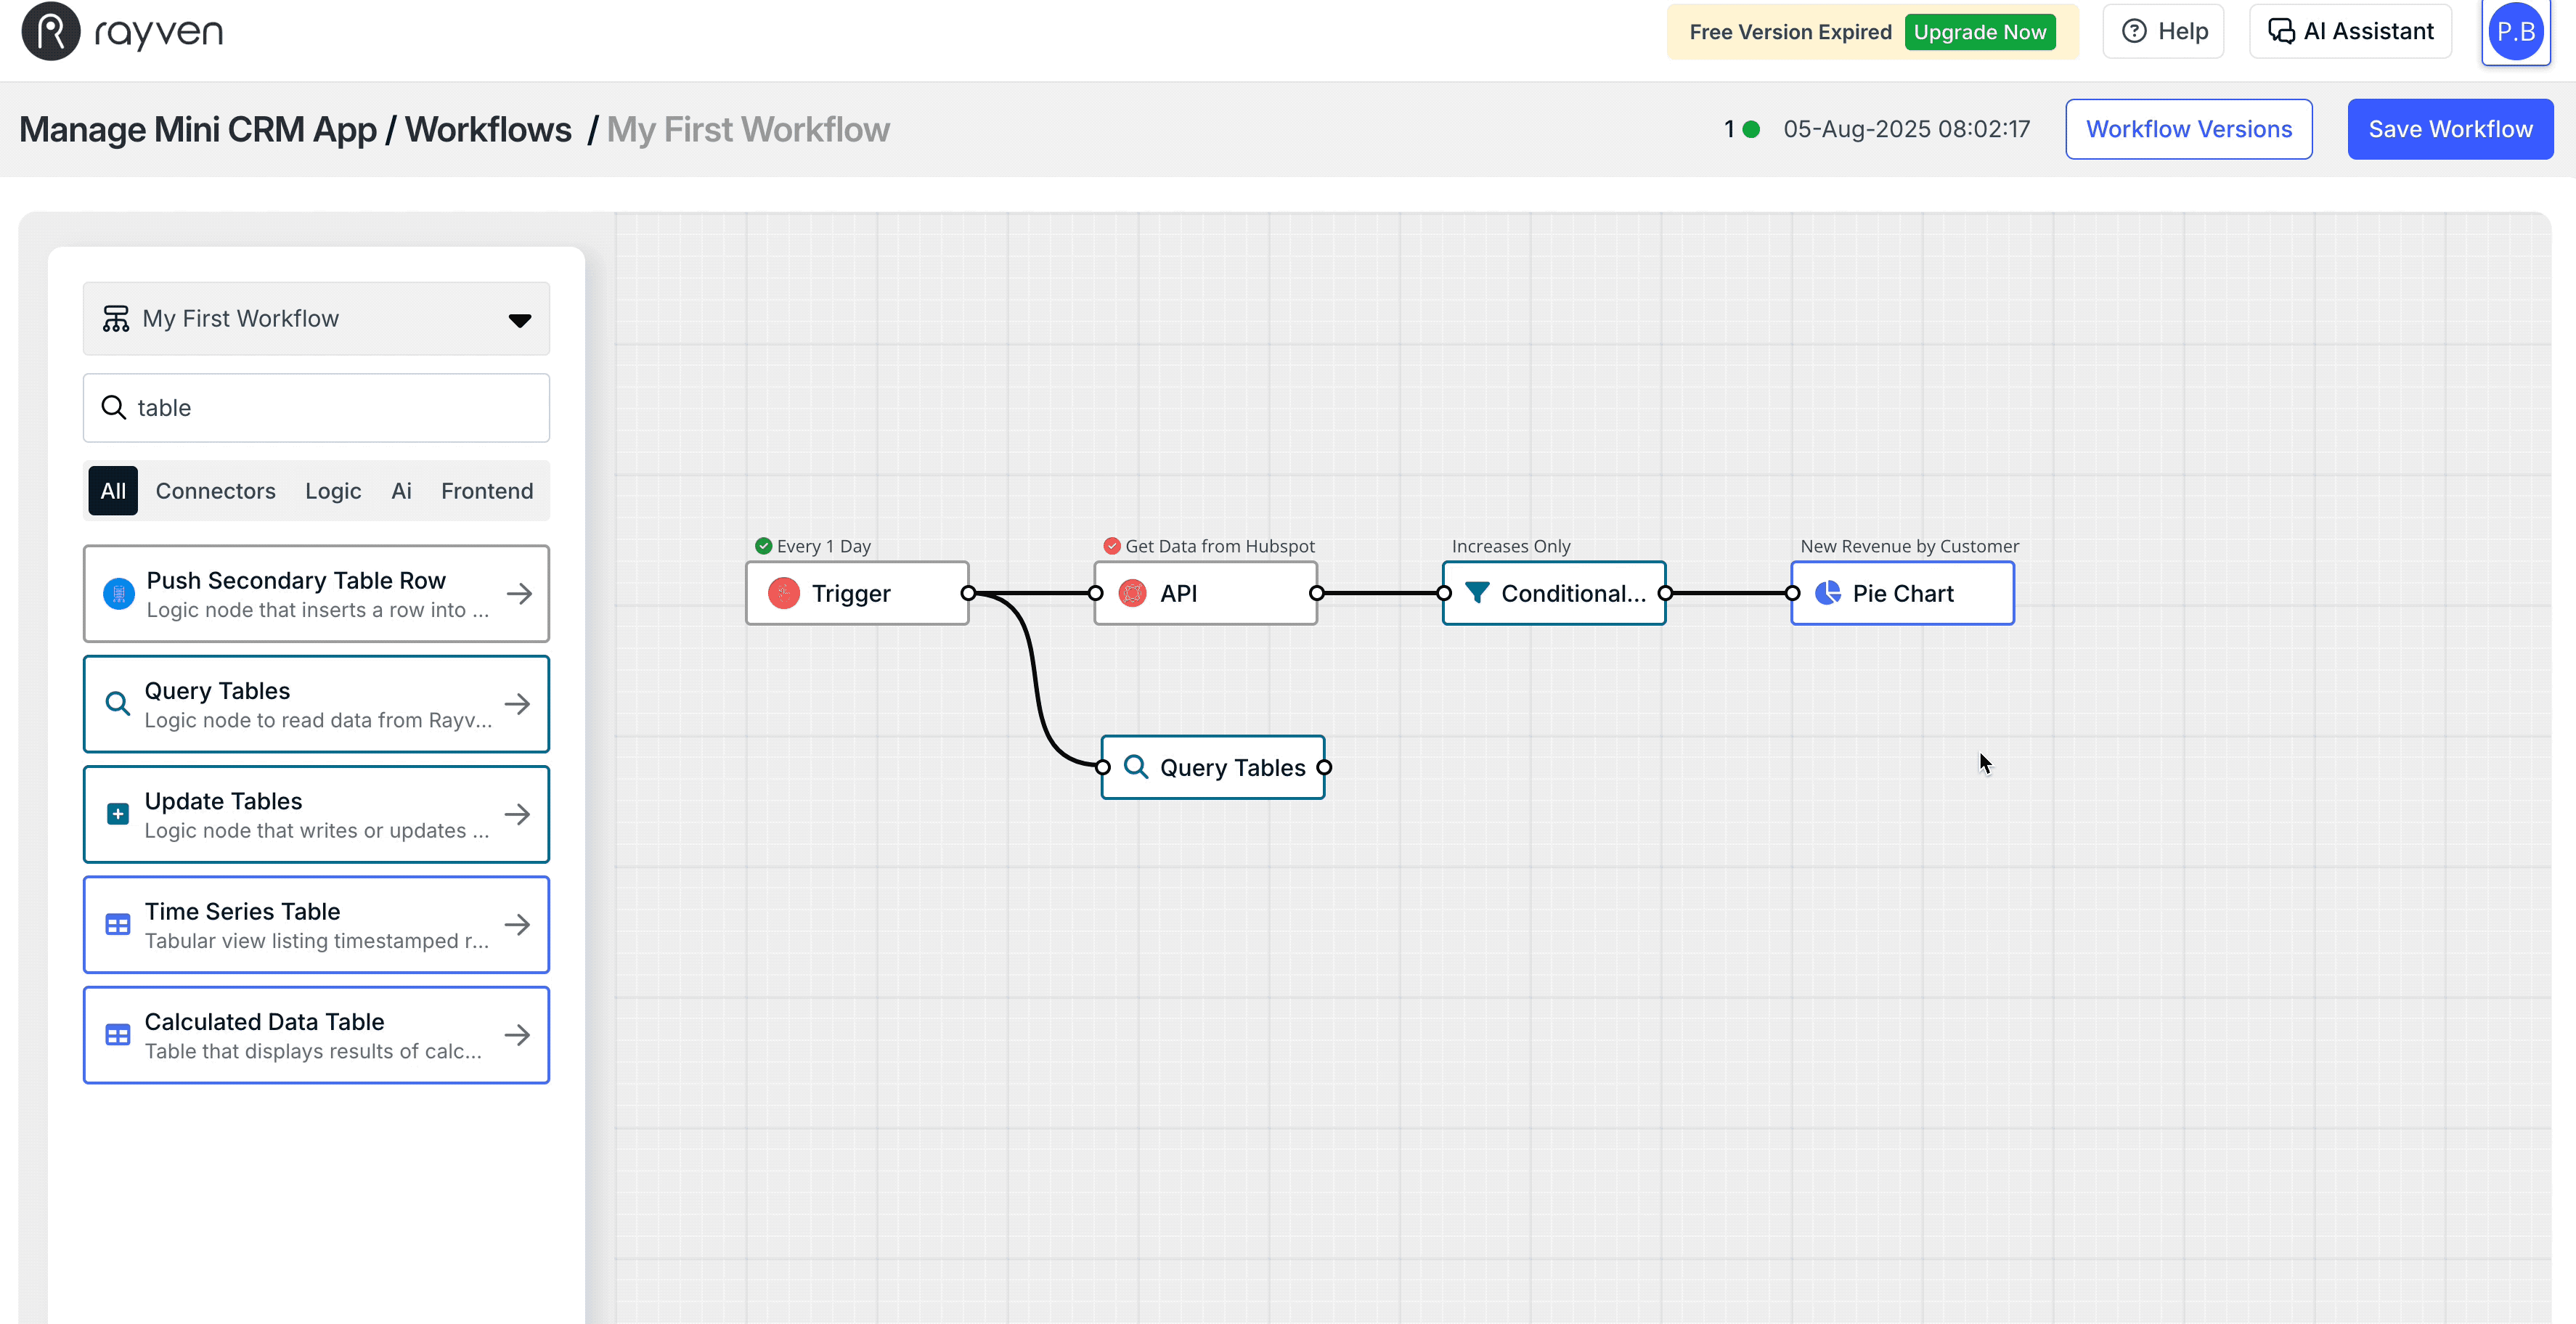Click the AI Assistant chat bubble icon
This screenshot has width=2576, height=1324.
(2281, 31)
